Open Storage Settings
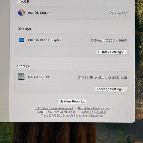 coord(111,89)
